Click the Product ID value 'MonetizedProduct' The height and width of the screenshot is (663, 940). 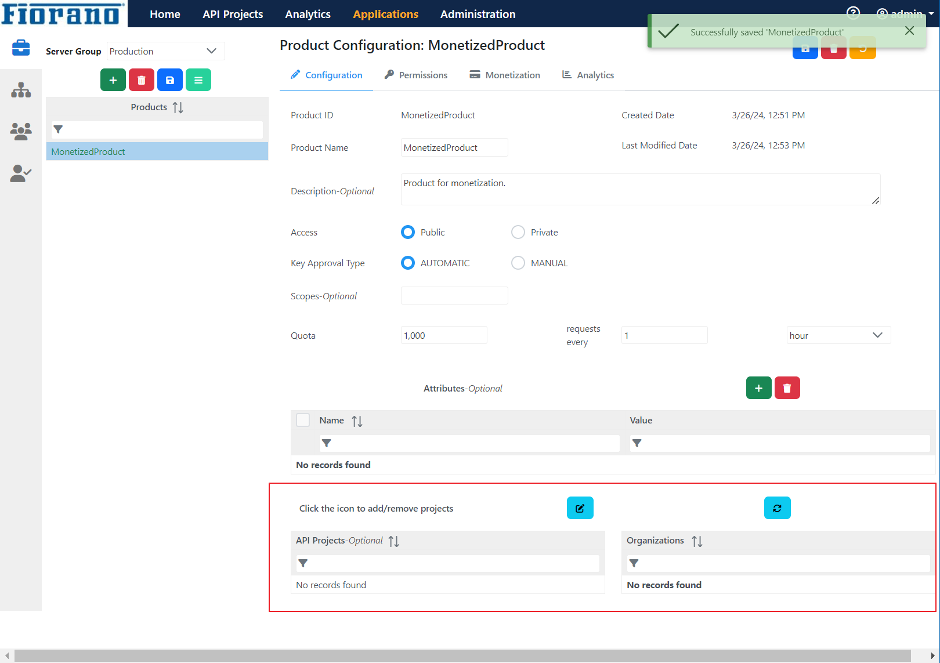(438, 115)
